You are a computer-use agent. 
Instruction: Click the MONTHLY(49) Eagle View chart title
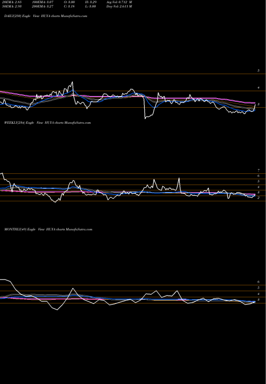click(x=48, y=229)
